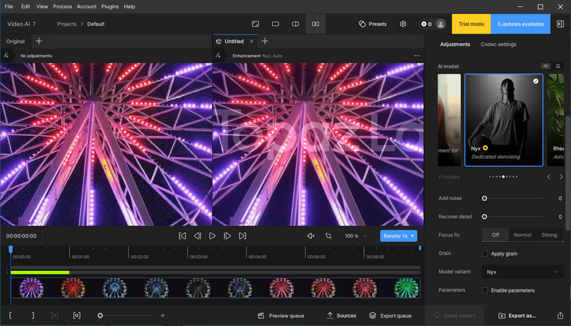Click the share/export icon at bottom right

[560, 315]
